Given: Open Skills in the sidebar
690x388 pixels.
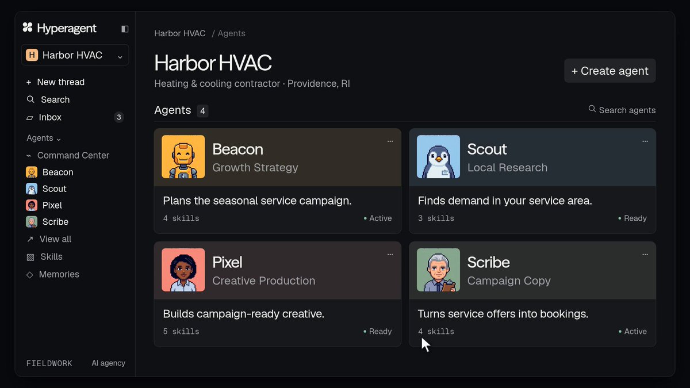Looking at the screenshot, I should (x=44, y=257).
